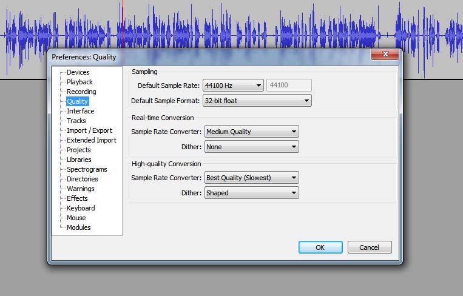Screen dimensions: 463x296
Task: Open Real-time Sample Rate Converter dropdown
Action: point(252,132)
